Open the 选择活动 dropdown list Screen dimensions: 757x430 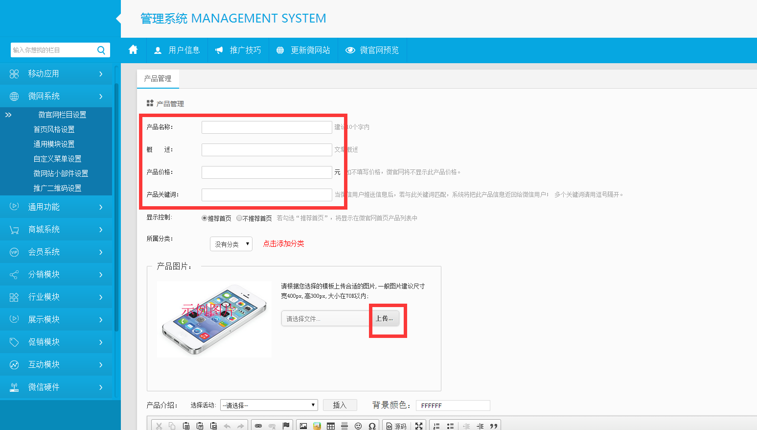point(269,406)
